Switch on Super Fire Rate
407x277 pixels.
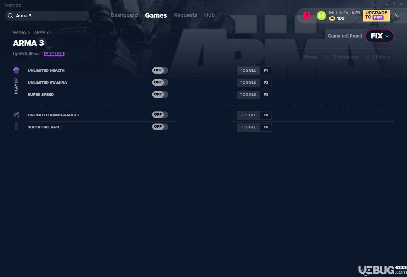pyautogui.click(x=160, y=127)
